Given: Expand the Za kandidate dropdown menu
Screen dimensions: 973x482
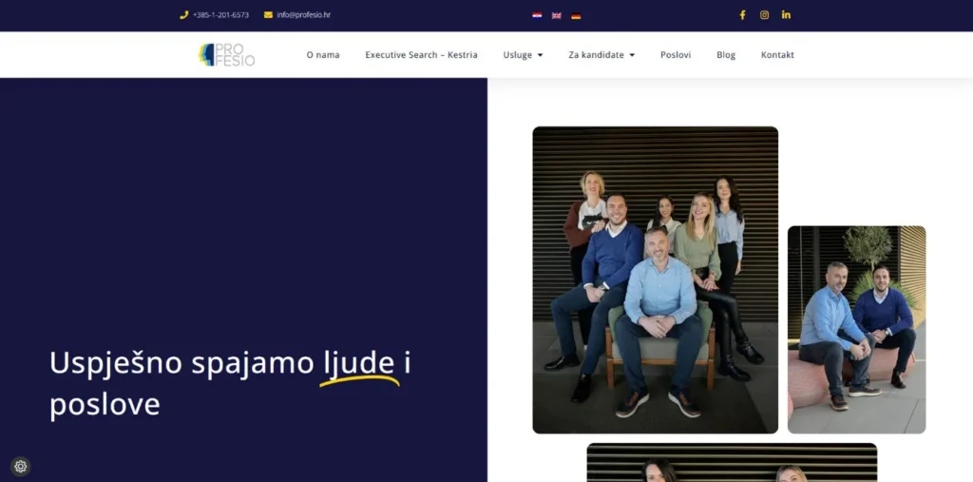Looking at the screenshot, I should (x=601, y=55).
